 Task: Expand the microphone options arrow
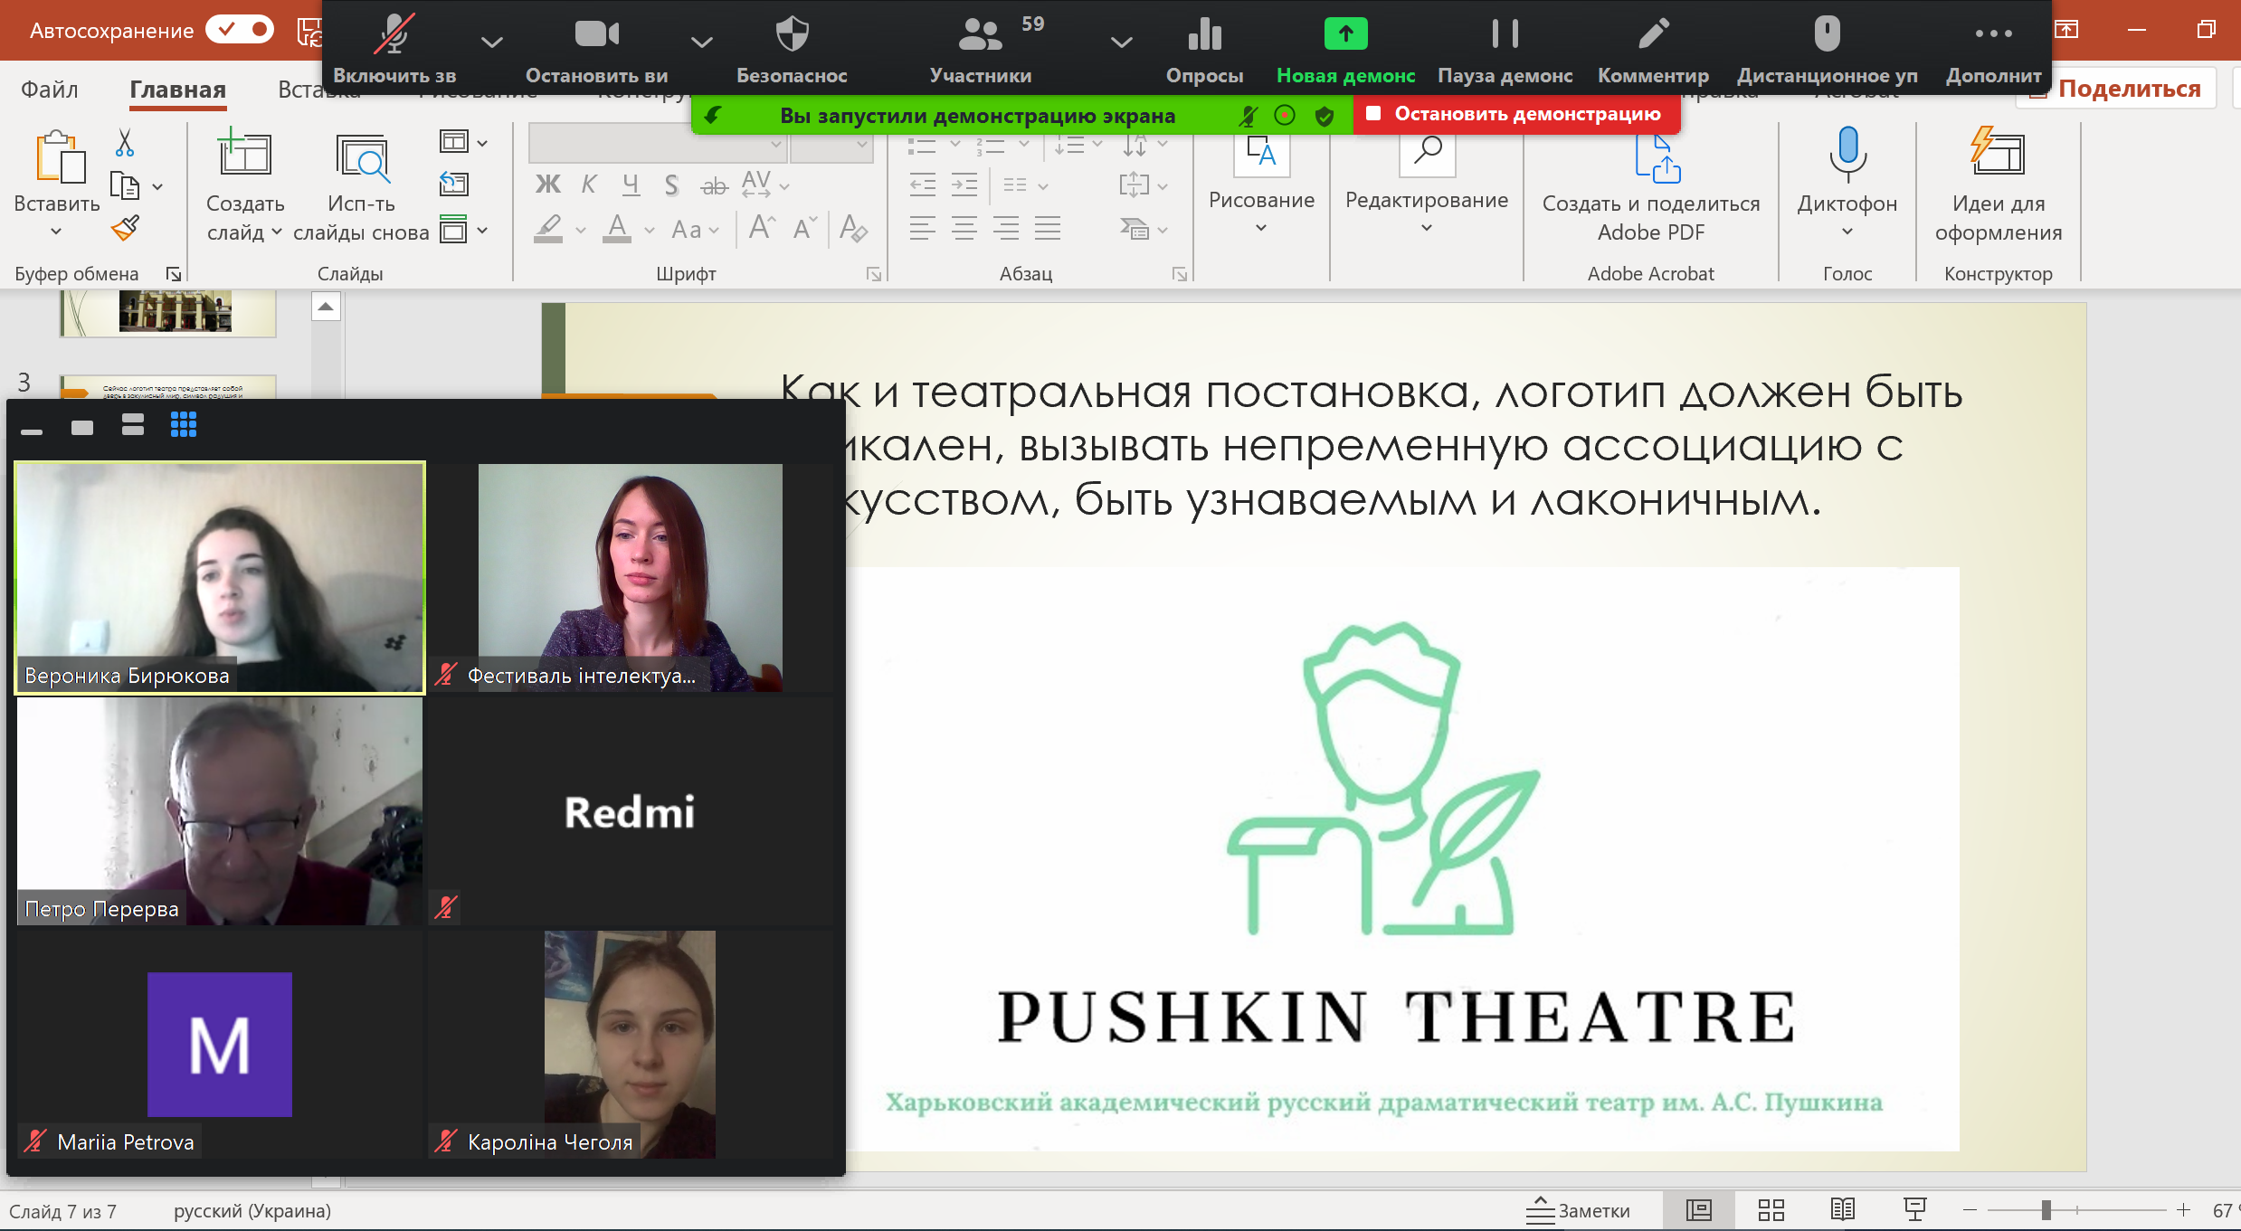491,42
